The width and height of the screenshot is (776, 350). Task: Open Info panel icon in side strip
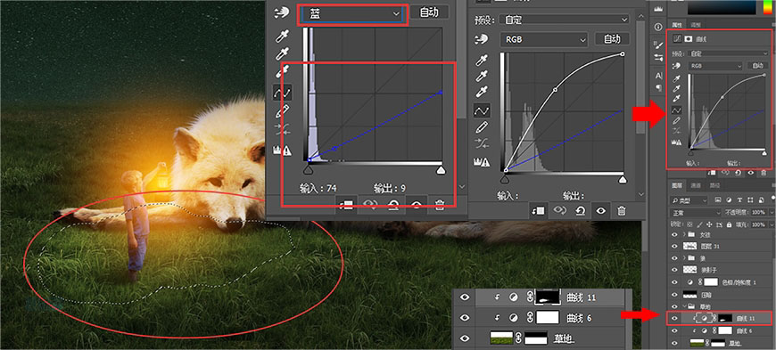point(658,27)
